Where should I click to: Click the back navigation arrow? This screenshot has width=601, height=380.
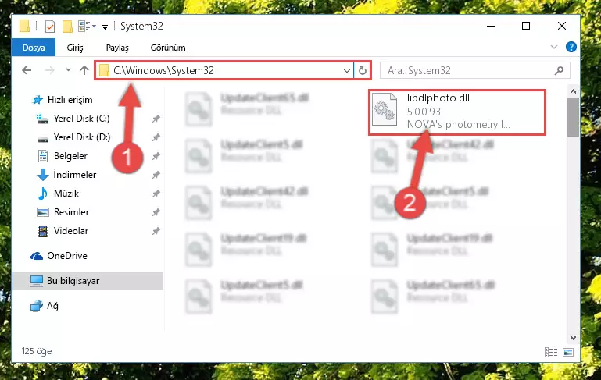tap(27, 70)
